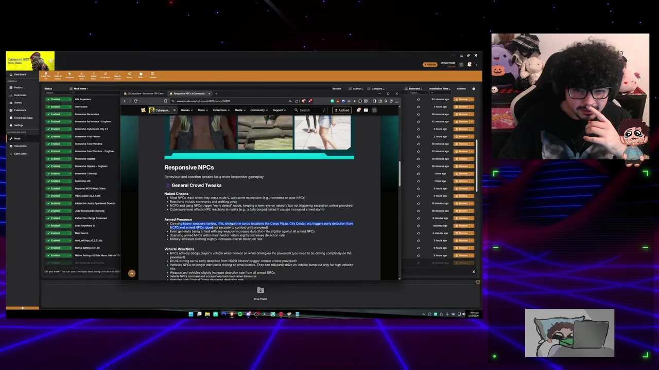Open Dashboard in Vortex sidebar

(x=20, y=75)
